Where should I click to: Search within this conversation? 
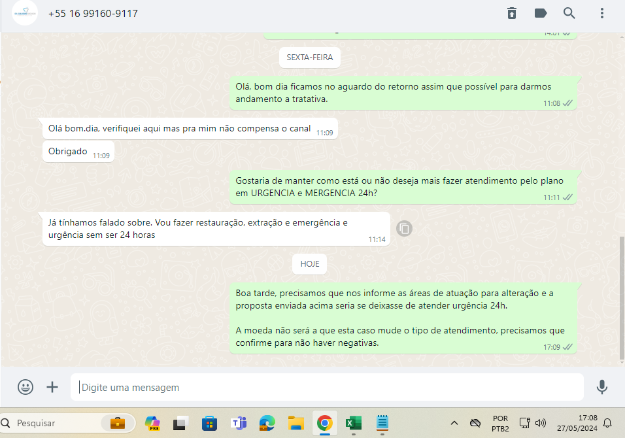click(569, 13)
